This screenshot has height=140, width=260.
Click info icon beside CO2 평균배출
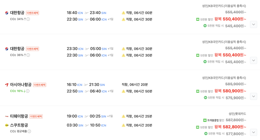(29, 131)
